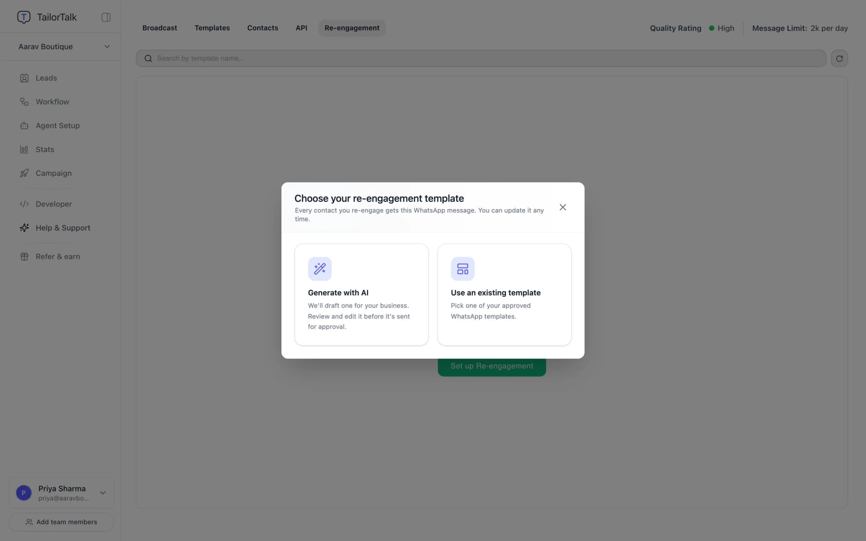Switch to the Broadcast tab

pos(160,28)
